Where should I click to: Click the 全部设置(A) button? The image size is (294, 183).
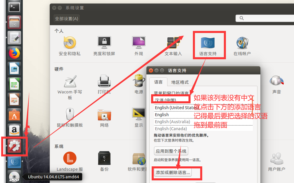tap(67, 19)
